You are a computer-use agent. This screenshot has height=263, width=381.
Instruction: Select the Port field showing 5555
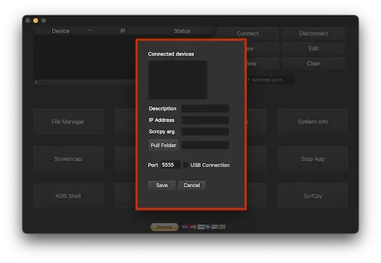pyautogui.click(x=170, y=165)
